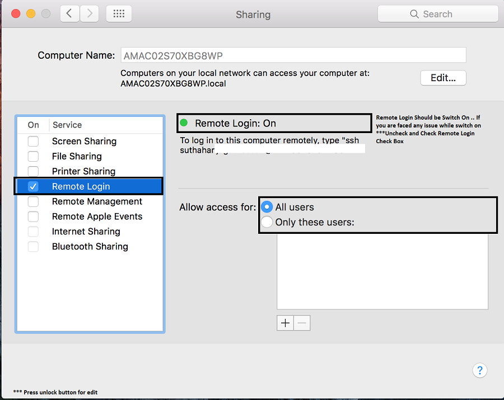504x400 pixels.
Task: Toggle the Bluetooth Sharing checkbox
Action: click(x=33, y=247)
